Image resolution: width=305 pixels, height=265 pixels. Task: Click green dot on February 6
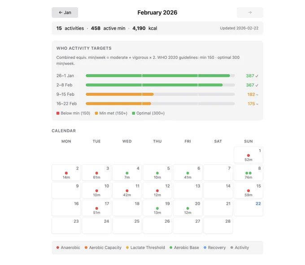point(187,173)
